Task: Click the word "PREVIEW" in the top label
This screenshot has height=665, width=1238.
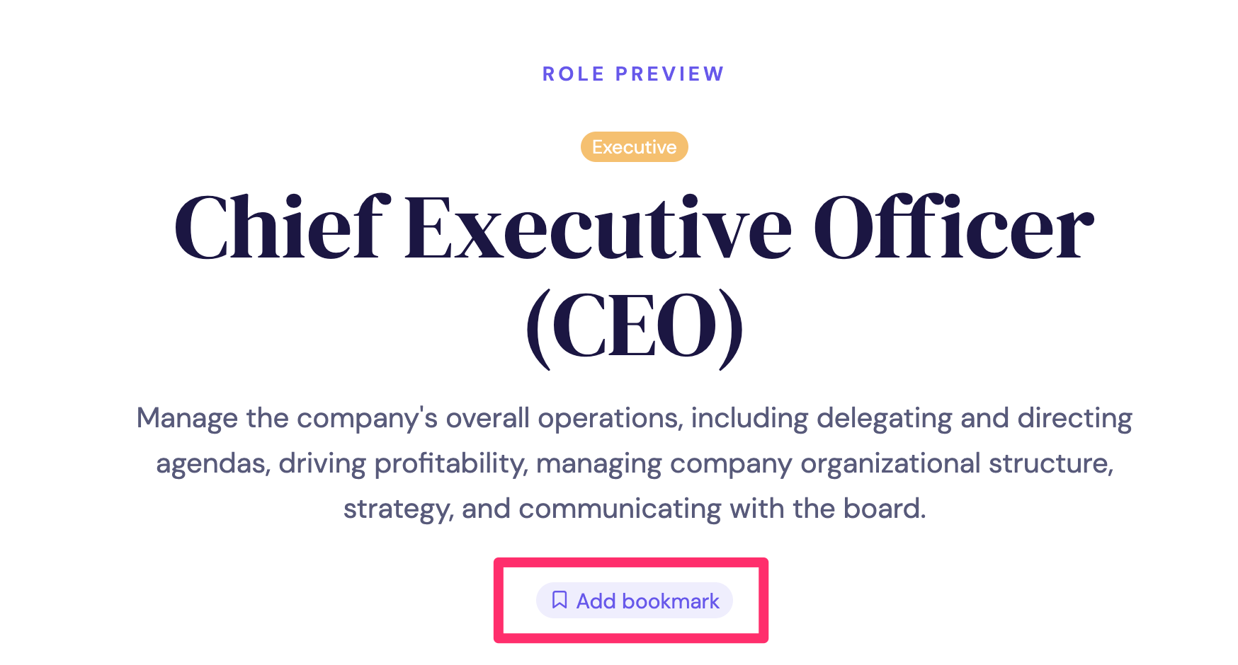Action: [x=669, y=74]
